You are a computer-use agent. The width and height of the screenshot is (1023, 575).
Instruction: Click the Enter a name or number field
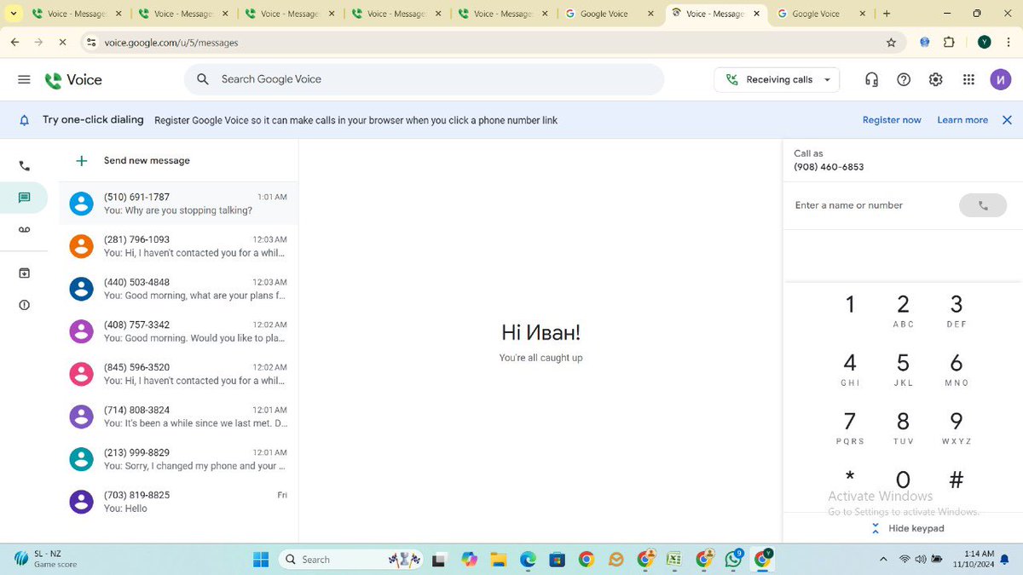click(870, 205)
